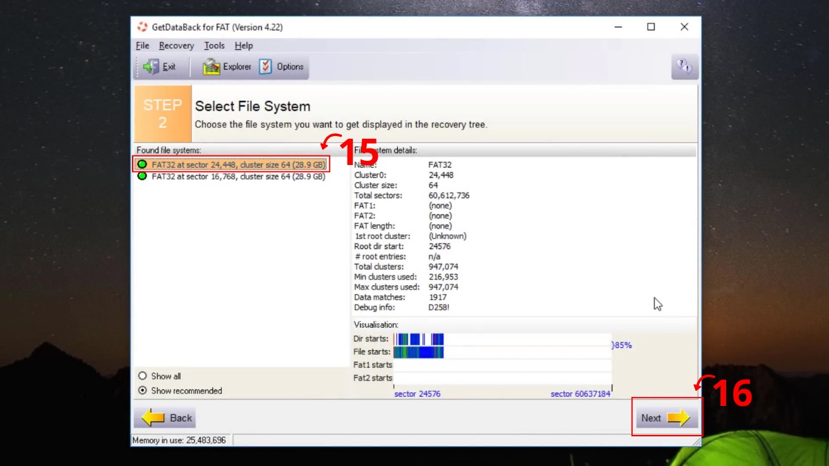
Task: Click the STEP 2 orange badge
Action: 163,114
